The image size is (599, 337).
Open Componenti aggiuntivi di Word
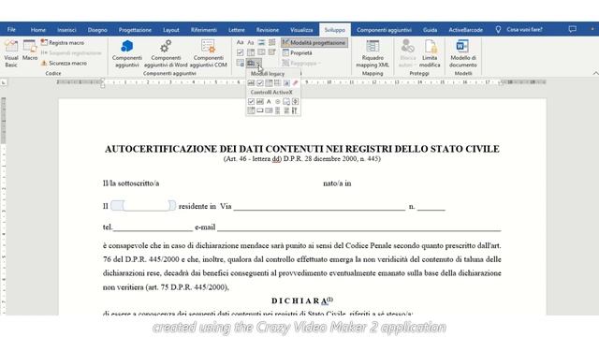[166, 54]
